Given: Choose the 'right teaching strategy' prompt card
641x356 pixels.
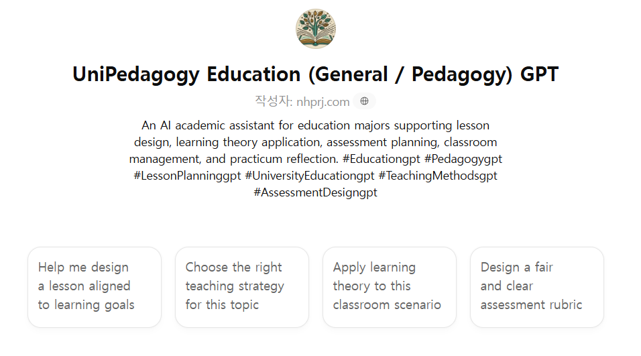Looking at the screenshot, I should coord(242,286).
